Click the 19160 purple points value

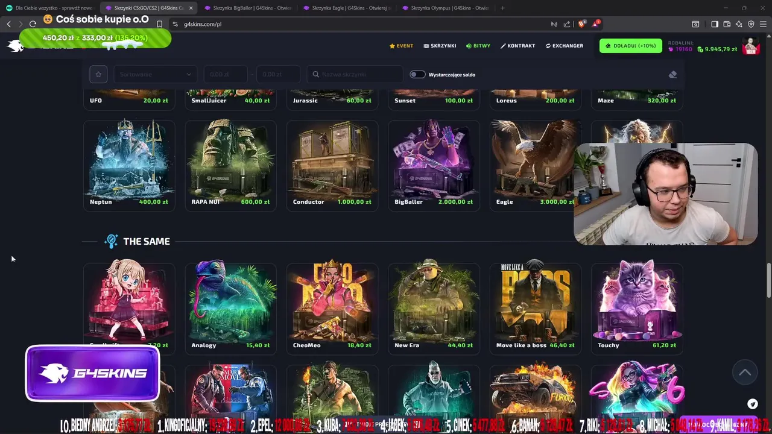pyautogui.click(x=680, y=49)
